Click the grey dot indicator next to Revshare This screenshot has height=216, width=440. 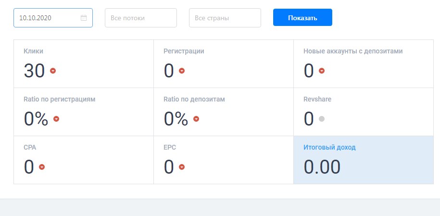coord(322,119)
